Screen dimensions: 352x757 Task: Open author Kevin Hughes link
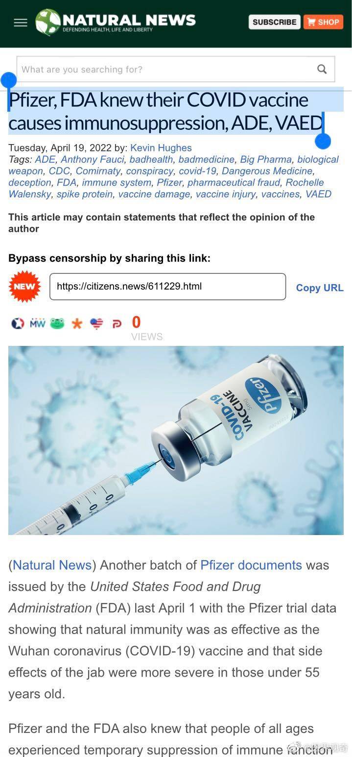(x=161, y=147)
